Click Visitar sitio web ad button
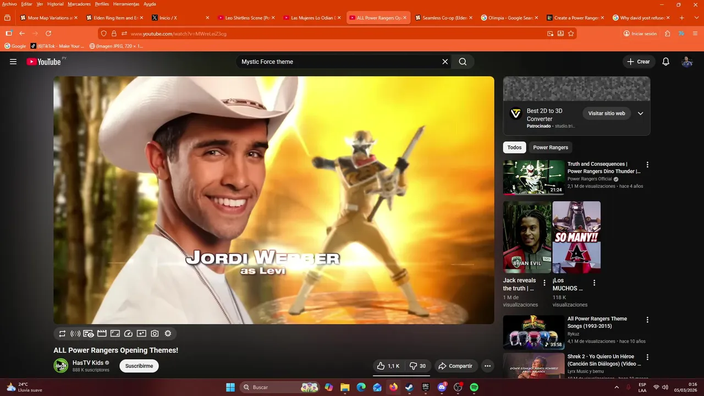 click(607, 113)
